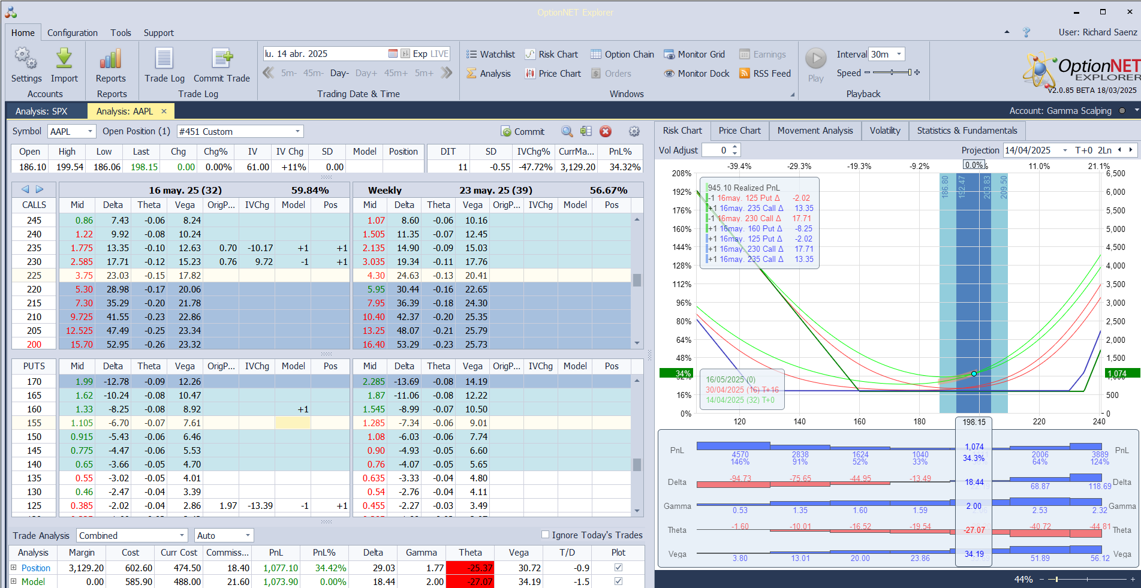This screenshot has height=588, width=1141.
Task: Click the calls chain vertical scrollbar thumb
Action: pos(637,280)
